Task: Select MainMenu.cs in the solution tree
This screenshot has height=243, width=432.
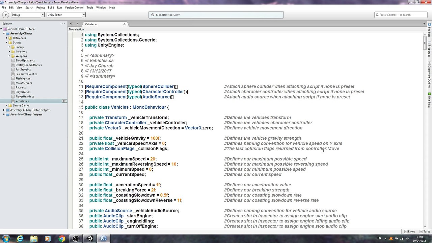Action: pyautogui.click(x=24, y=83)
